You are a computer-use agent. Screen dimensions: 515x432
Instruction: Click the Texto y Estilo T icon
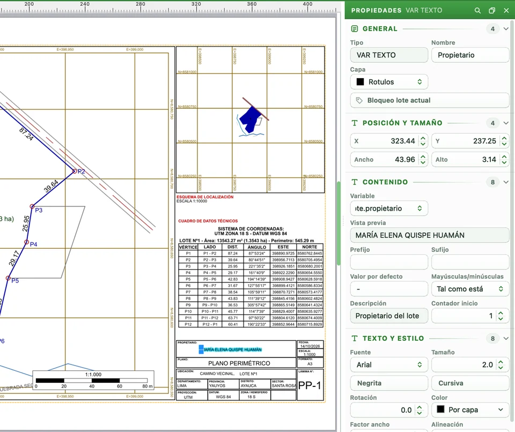click(355, 338)
